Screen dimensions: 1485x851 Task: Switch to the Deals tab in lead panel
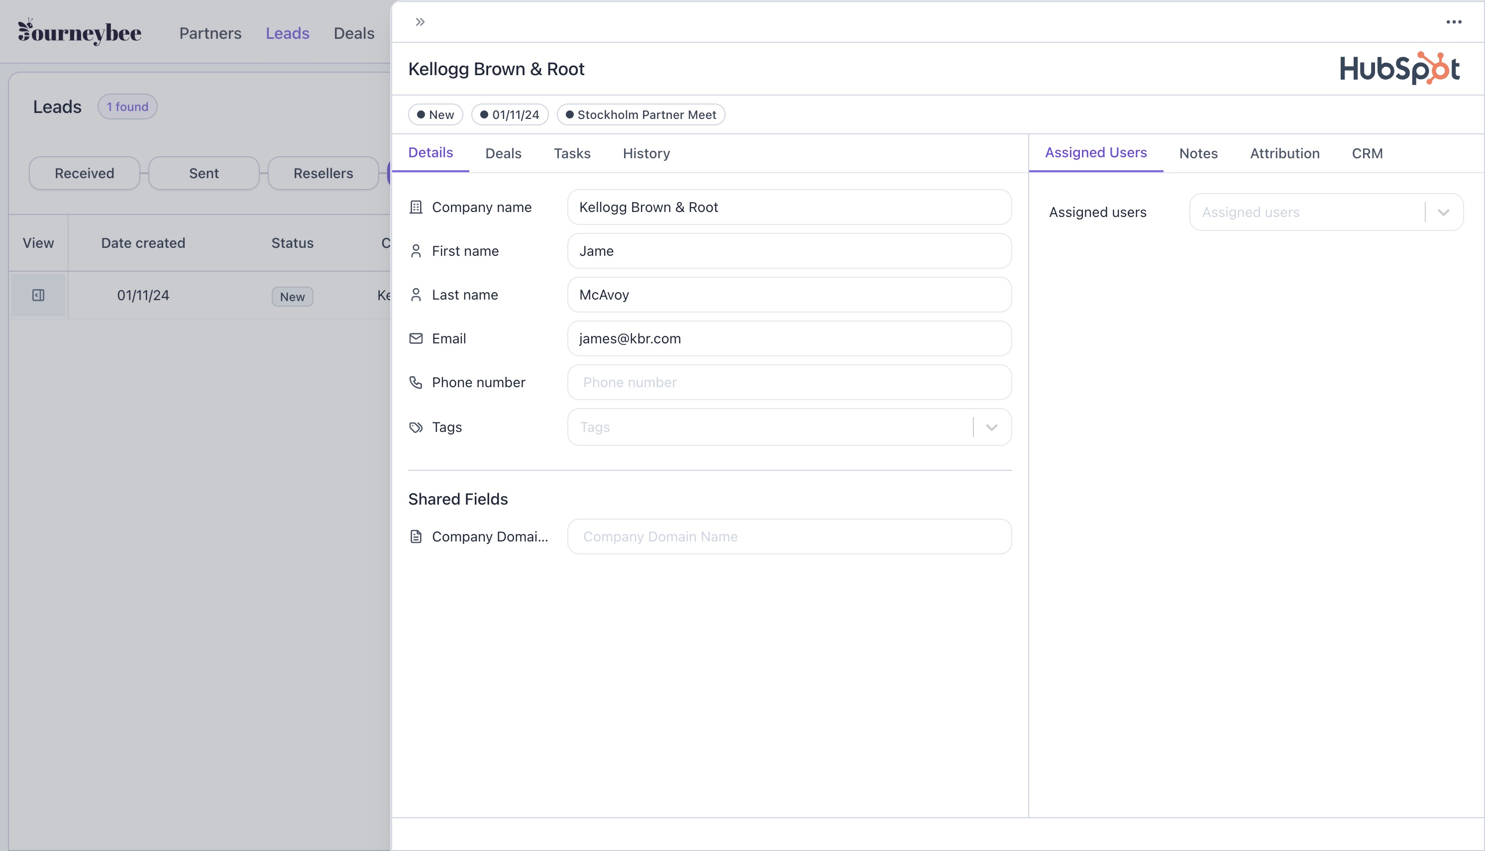503,154
